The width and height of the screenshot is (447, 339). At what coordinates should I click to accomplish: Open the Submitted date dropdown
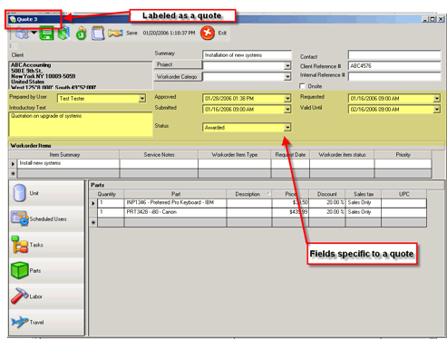point(287,110)
